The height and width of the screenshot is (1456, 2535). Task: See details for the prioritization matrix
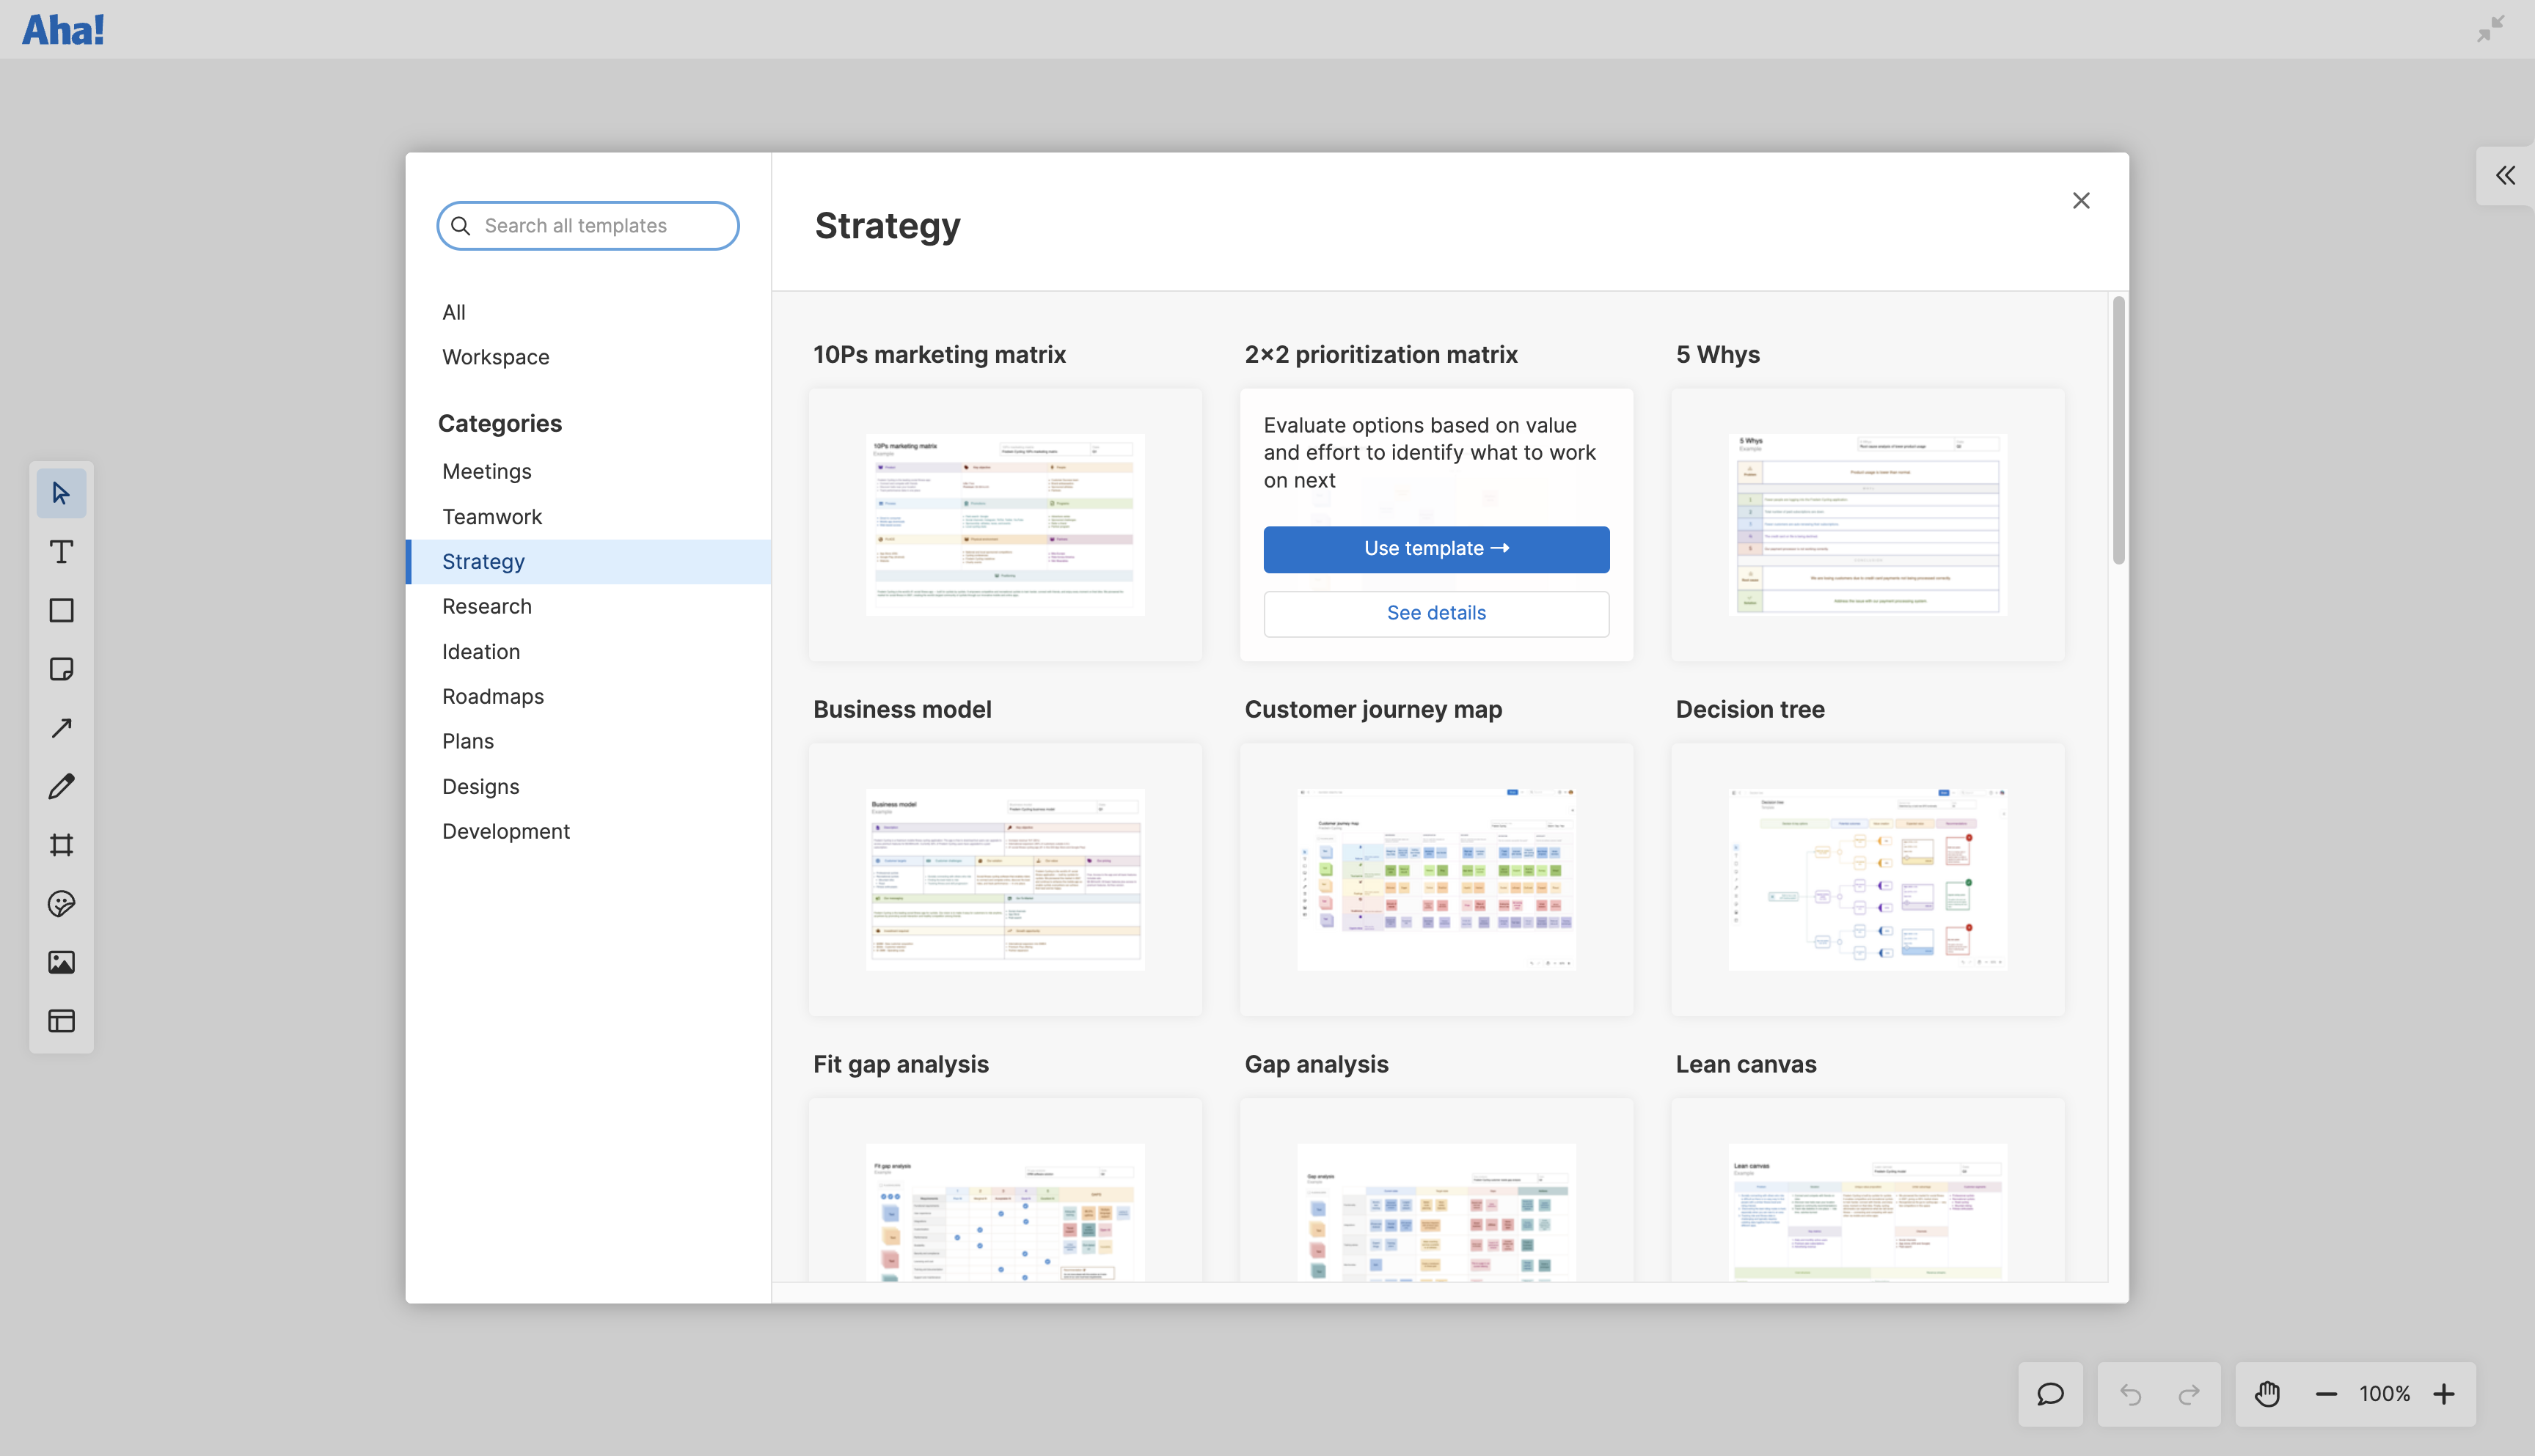[1435, 612]
